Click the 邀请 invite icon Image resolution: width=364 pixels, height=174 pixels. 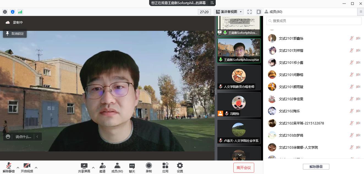click(102, 167)
